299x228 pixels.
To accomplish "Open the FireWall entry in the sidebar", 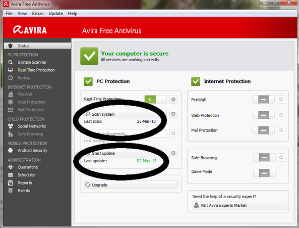I will click(25, 94).
